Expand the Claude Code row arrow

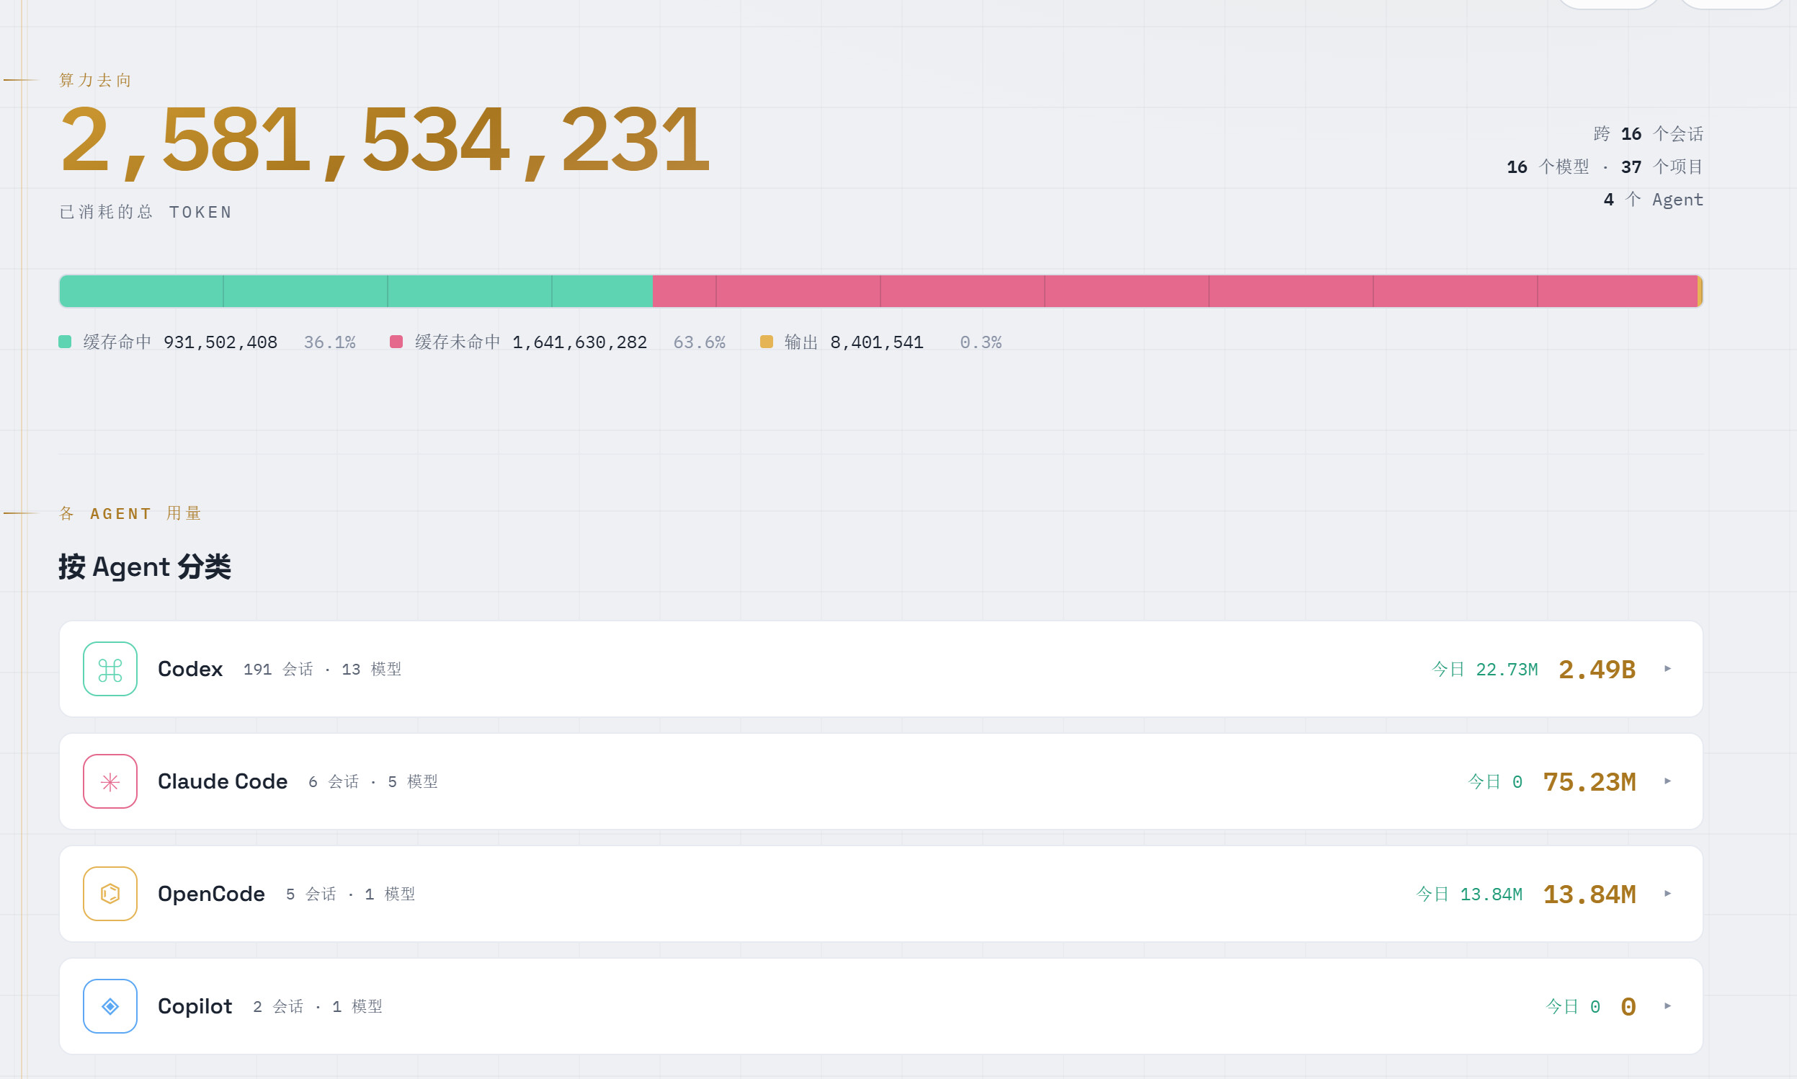point(1667,781)
